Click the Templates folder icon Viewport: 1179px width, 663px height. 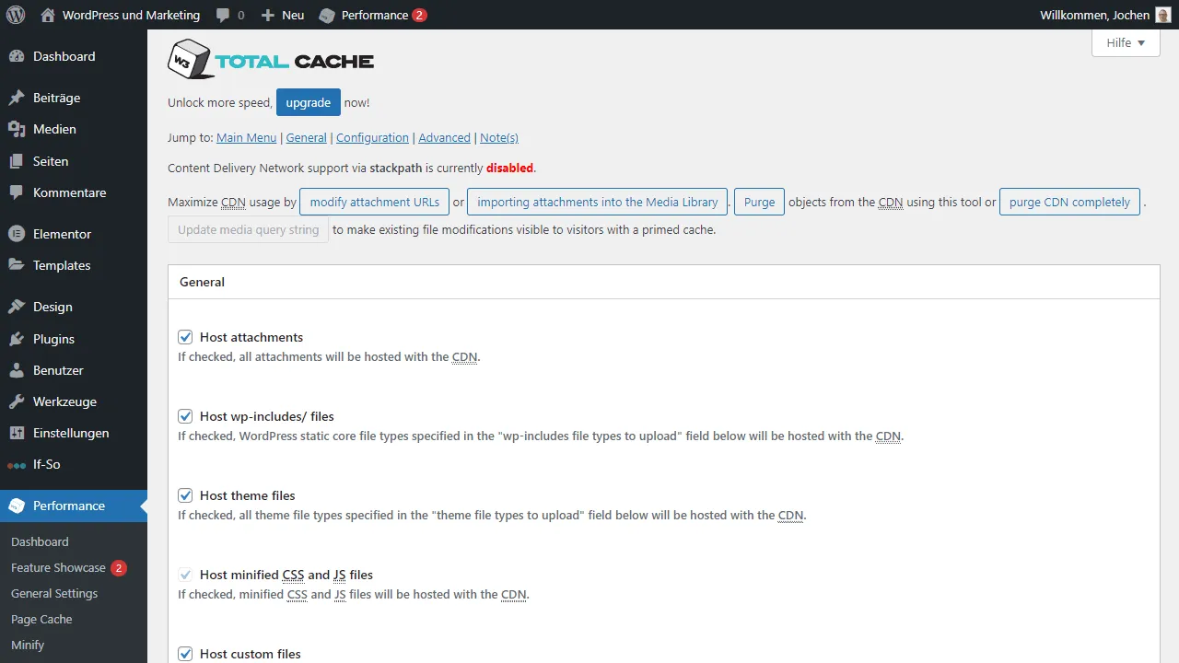click(17, 265)
